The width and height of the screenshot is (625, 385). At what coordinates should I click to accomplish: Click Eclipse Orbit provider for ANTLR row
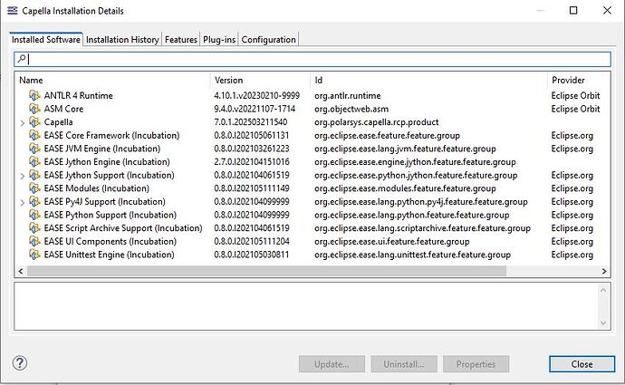[575, 96]
